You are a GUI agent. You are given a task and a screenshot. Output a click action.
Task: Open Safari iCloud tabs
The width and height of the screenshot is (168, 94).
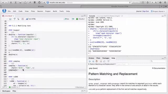[25, 2]
